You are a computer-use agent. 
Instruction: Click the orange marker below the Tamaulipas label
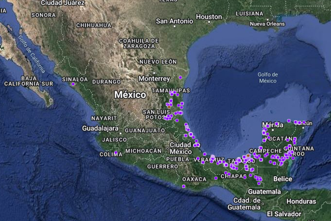[x=169, y=107]
